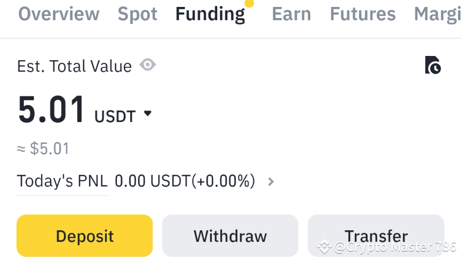Click the Binance watermark logo icon
The height and width of the screenshot is (259, 461).
point(324,247)
